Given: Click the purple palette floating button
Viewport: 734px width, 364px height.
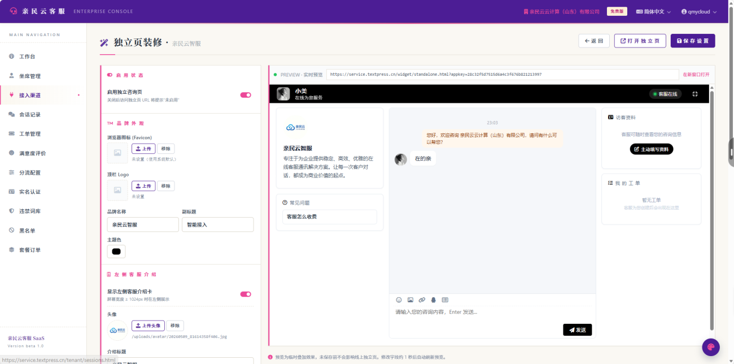Looking at the screenshot, I should tap(711, 347).
